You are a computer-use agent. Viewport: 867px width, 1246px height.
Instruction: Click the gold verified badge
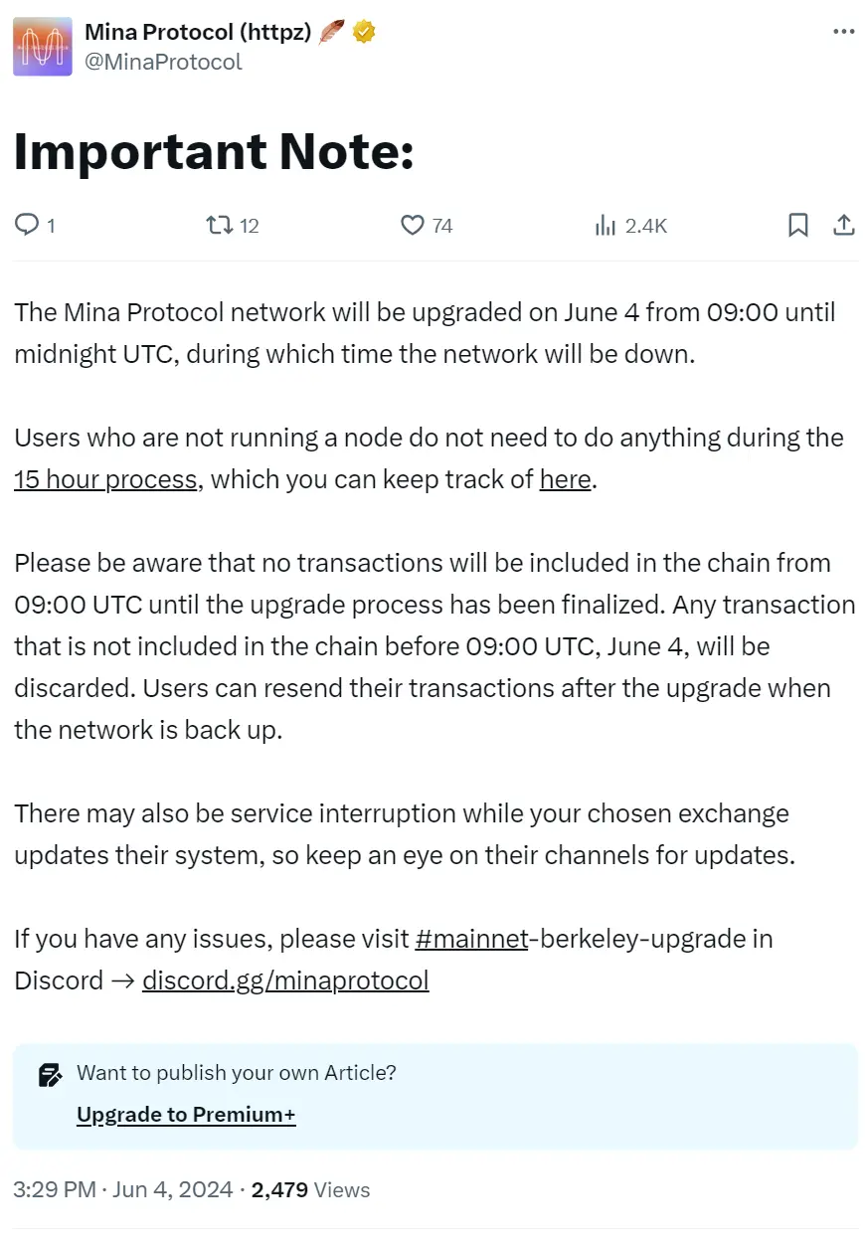(x=364, y=32)
